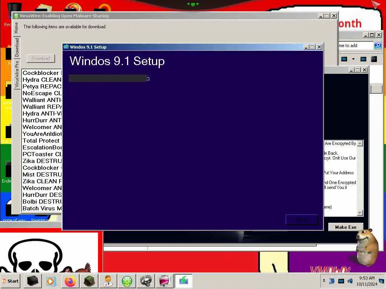Show hidden system tray icons
Screen dimensions: 386x289
click(324, 281)
